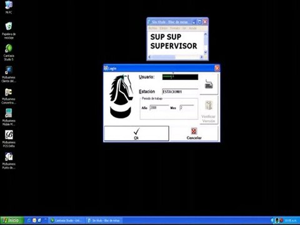Open the Formato menu in Bloc de notas
Viewport: 300px width, 225px height.
[175, 28]
